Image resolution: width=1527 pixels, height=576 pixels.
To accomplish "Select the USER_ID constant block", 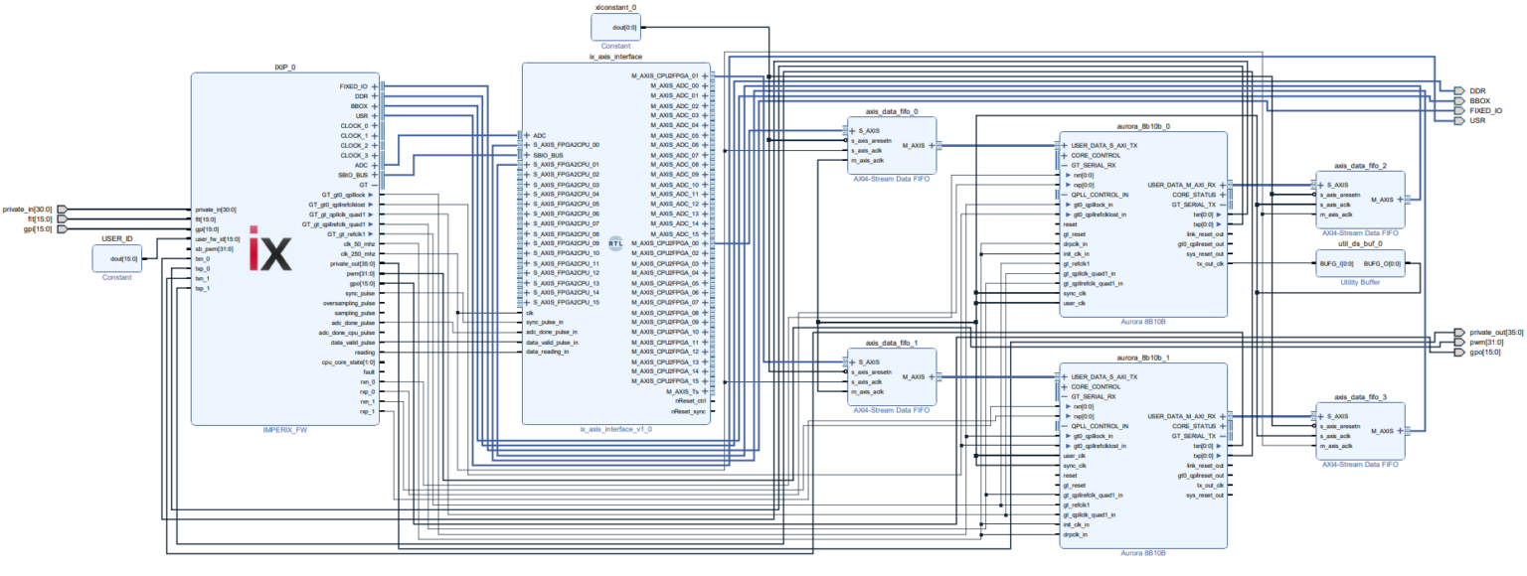I will coord(117,258).
